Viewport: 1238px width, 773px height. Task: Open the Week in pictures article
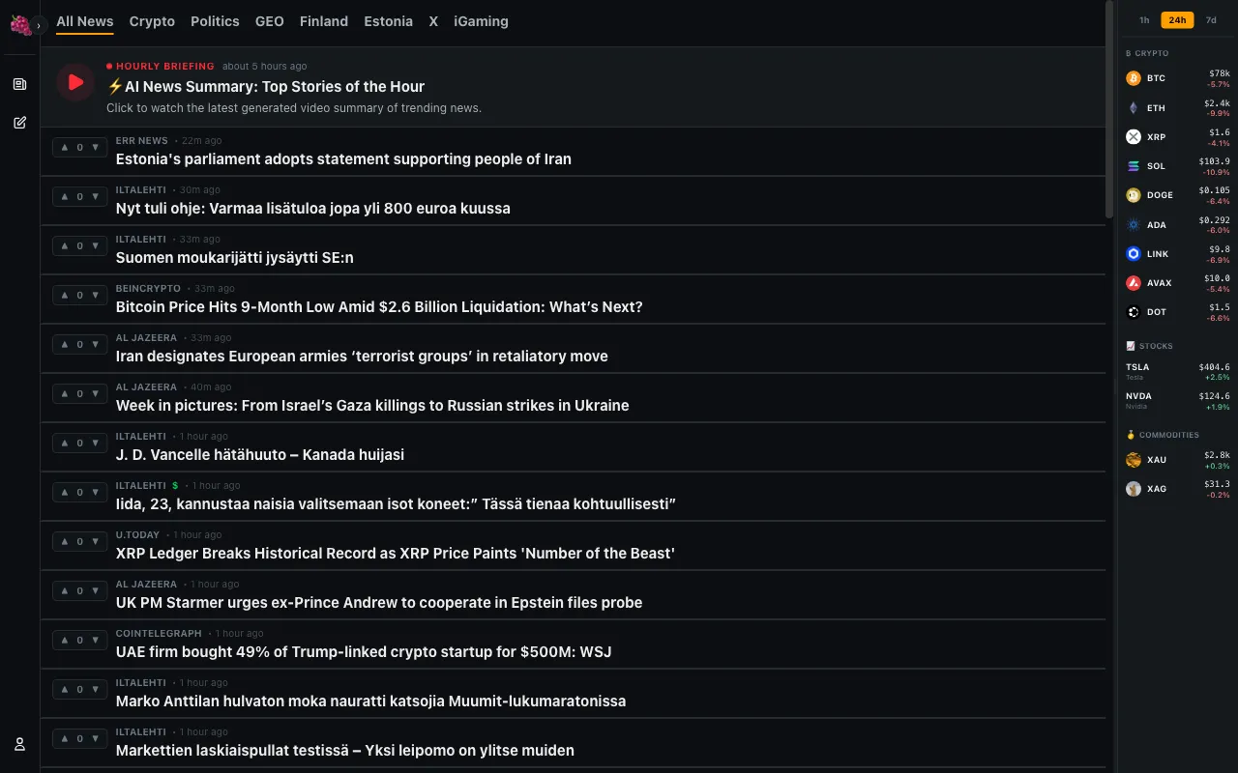point(372,406)
